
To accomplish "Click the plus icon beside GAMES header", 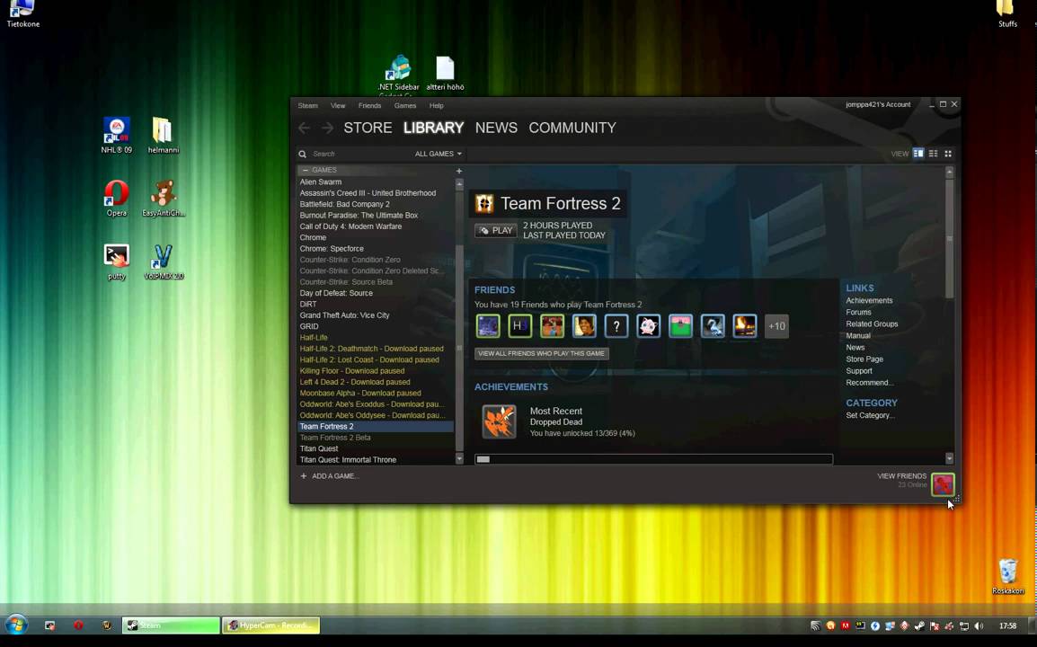I will tap(459, 171).
